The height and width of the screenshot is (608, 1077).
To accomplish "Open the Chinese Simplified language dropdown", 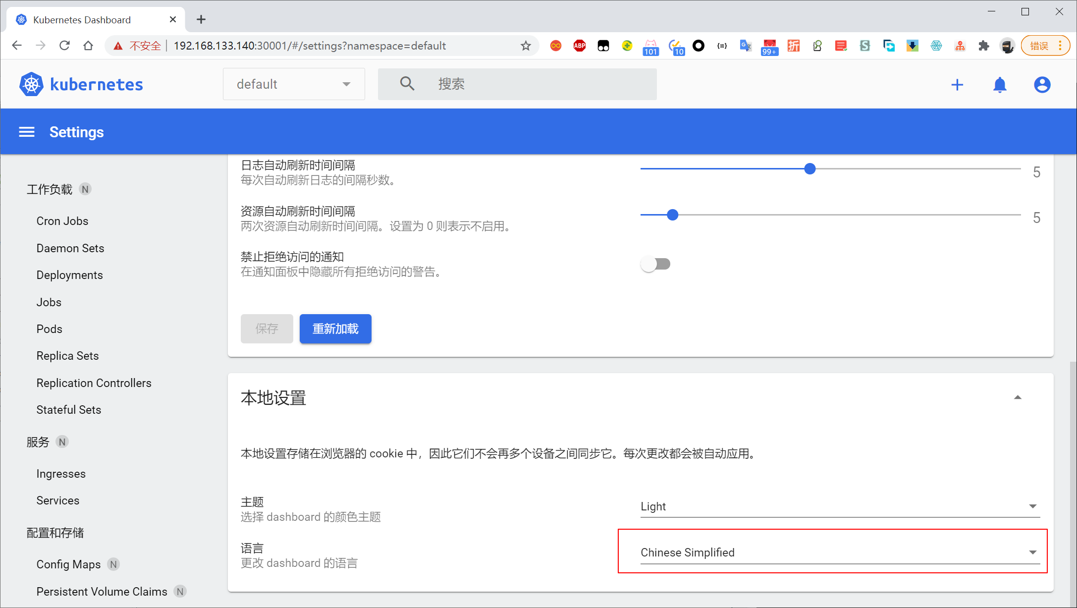I will point(840,553).
